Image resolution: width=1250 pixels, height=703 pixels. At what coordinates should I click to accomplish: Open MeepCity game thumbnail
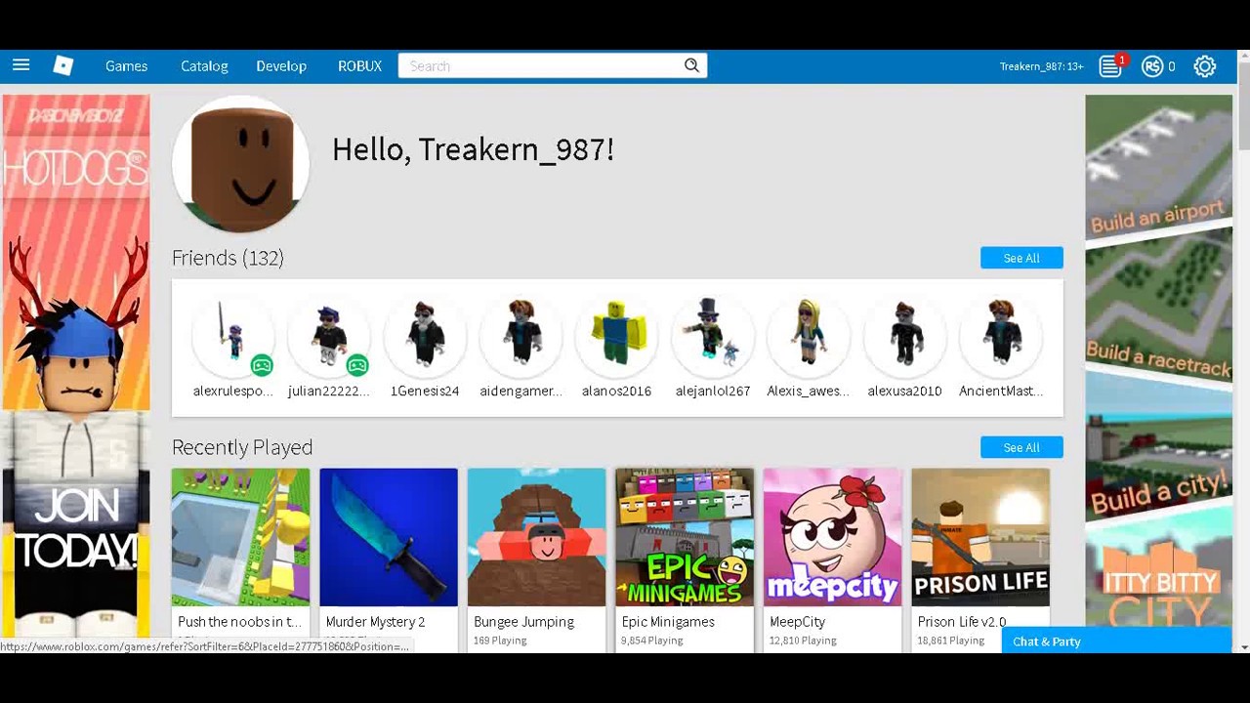point(832,537)
